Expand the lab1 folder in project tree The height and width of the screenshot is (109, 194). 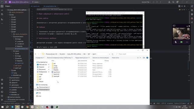pos(10,17)
